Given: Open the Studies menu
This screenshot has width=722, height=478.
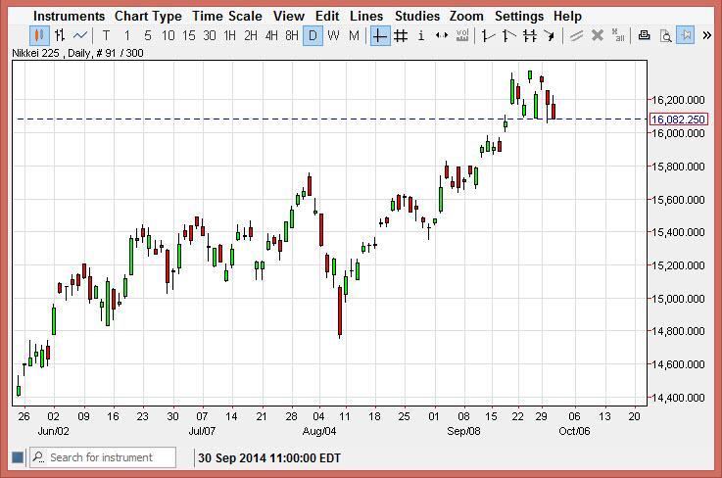Looking at the screenshot, I should pos(417,16).
